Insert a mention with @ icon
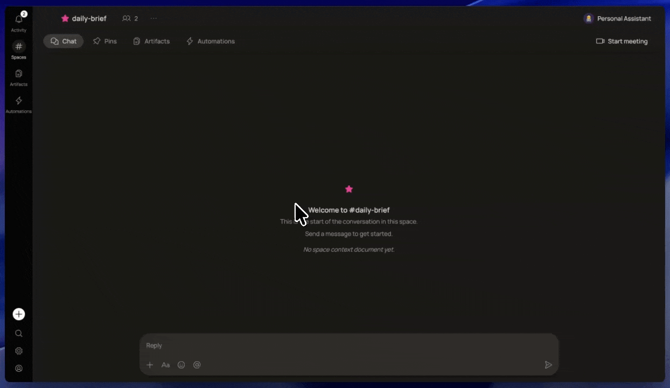The image size is (670, 388). [x=197, y=365]
